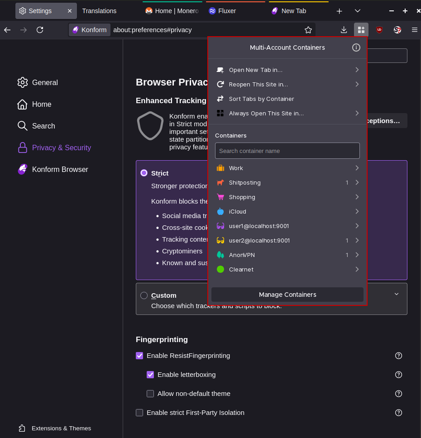Click the Search container name field

click(x=287, y=151)
